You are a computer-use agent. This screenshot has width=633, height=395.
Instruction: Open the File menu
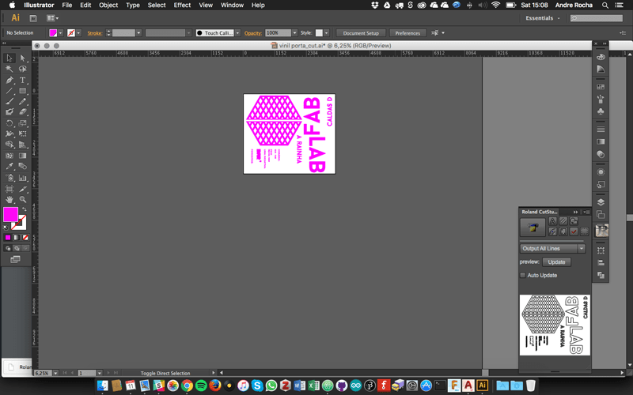pyautogui.click(x=67, y=6)
